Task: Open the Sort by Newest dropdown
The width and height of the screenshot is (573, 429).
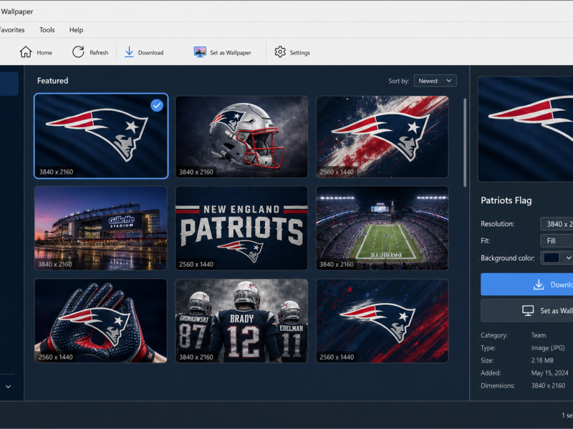Action: pos(435,81)
